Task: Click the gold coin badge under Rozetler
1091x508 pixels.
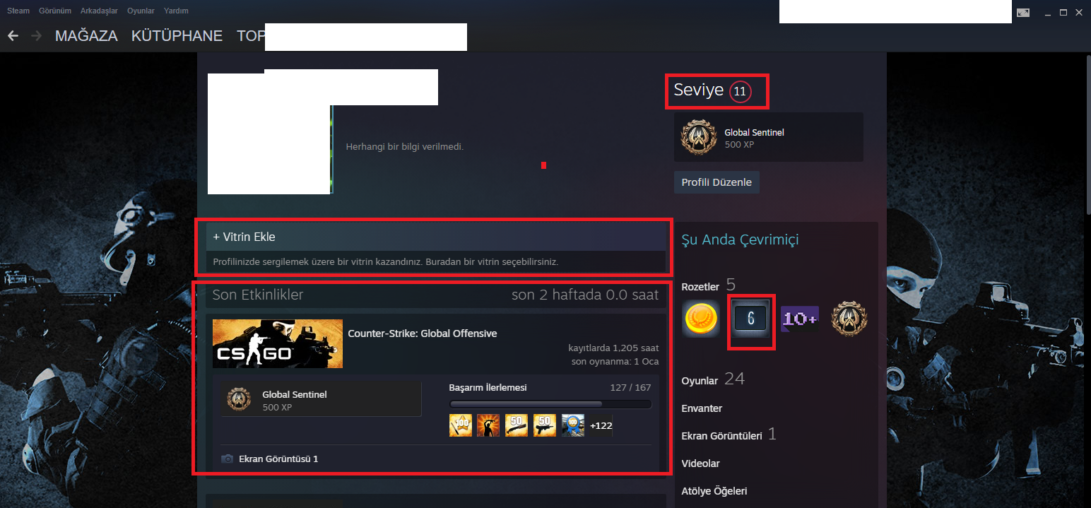Action: [700, 319]
